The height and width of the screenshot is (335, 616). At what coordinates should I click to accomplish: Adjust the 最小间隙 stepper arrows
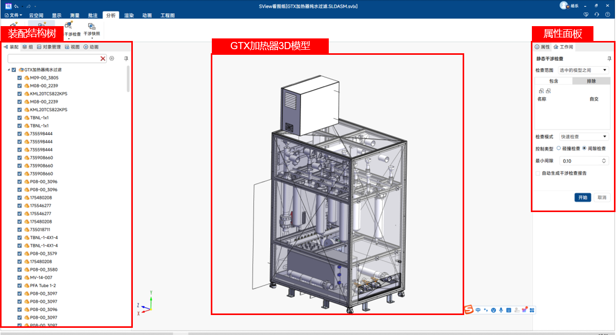click(605, 161)
